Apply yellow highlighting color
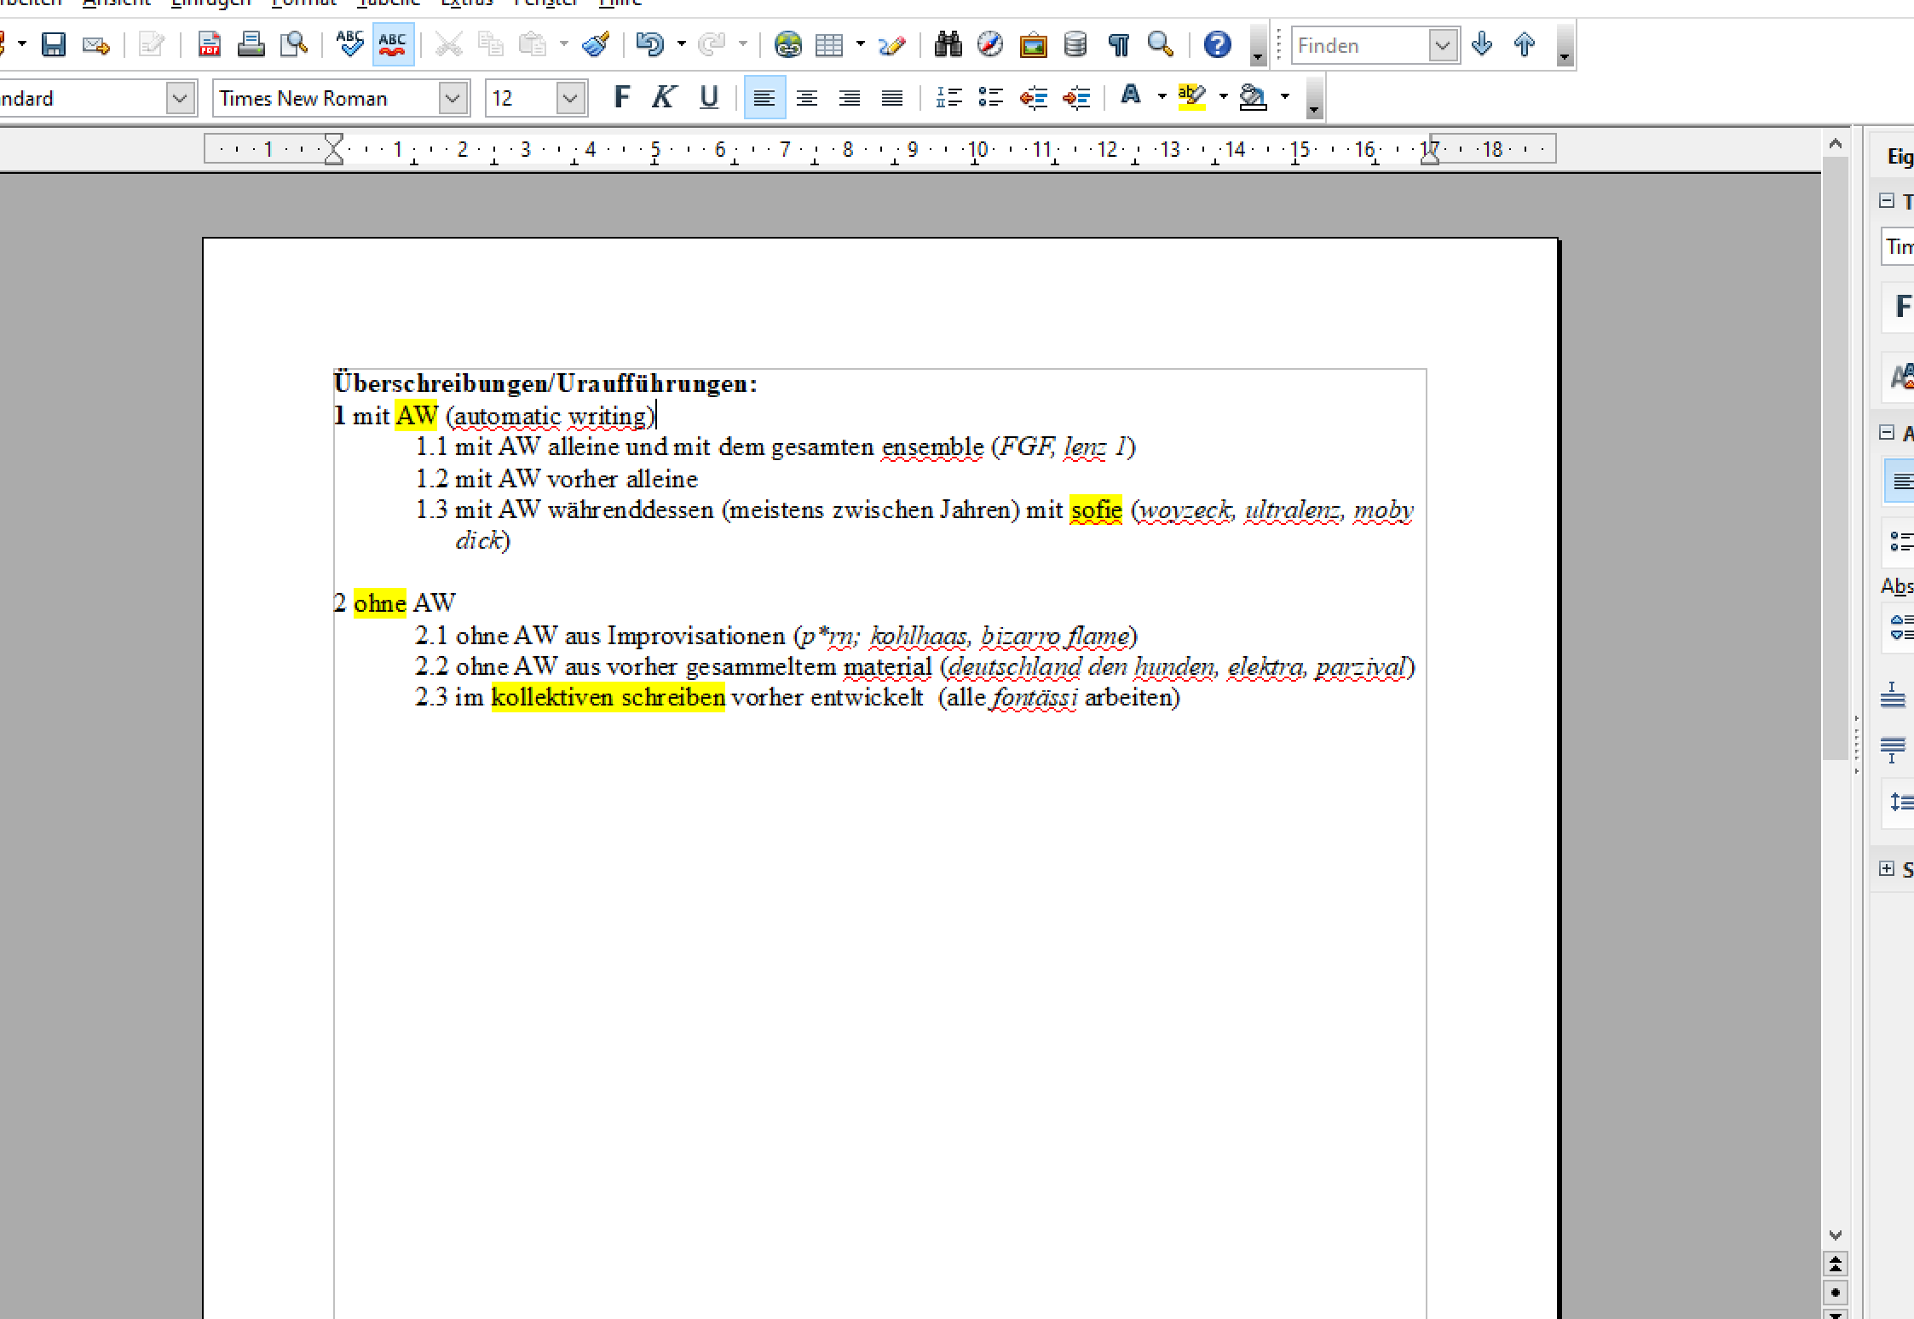 (1192, 97)
